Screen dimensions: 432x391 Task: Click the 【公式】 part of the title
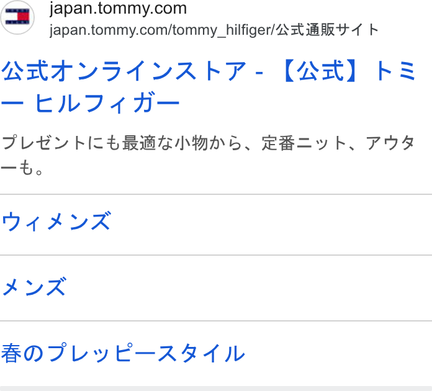pyautogui.click(x=321, y=71)
